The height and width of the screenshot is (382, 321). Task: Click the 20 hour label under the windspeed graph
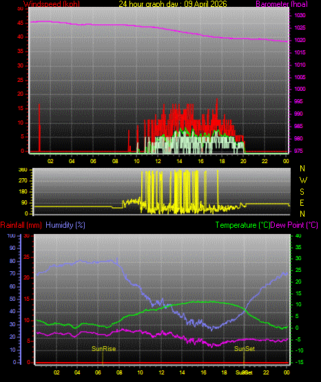pyautogui.click(x=243, y=161)
